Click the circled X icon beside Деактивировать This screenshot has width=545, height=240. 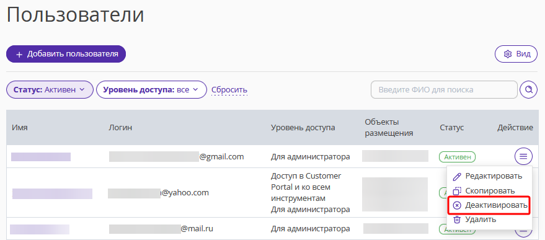pyautogui.click(x=458, y=205)
